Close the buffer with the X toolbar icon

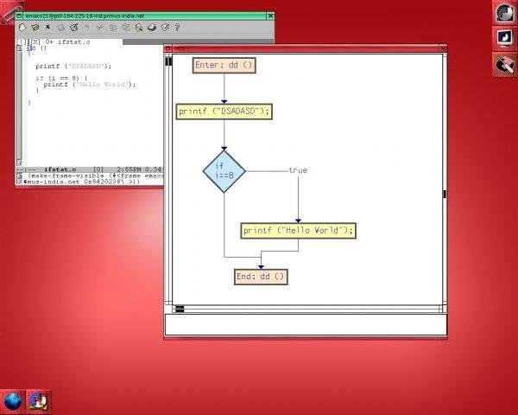(47, 28)
